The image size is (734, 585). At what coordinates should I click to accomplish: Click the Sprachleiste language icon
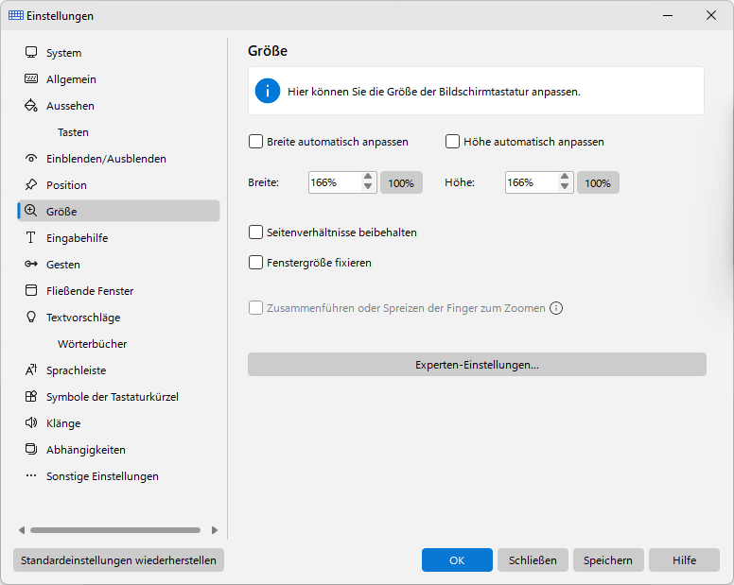tap(31, 370)
